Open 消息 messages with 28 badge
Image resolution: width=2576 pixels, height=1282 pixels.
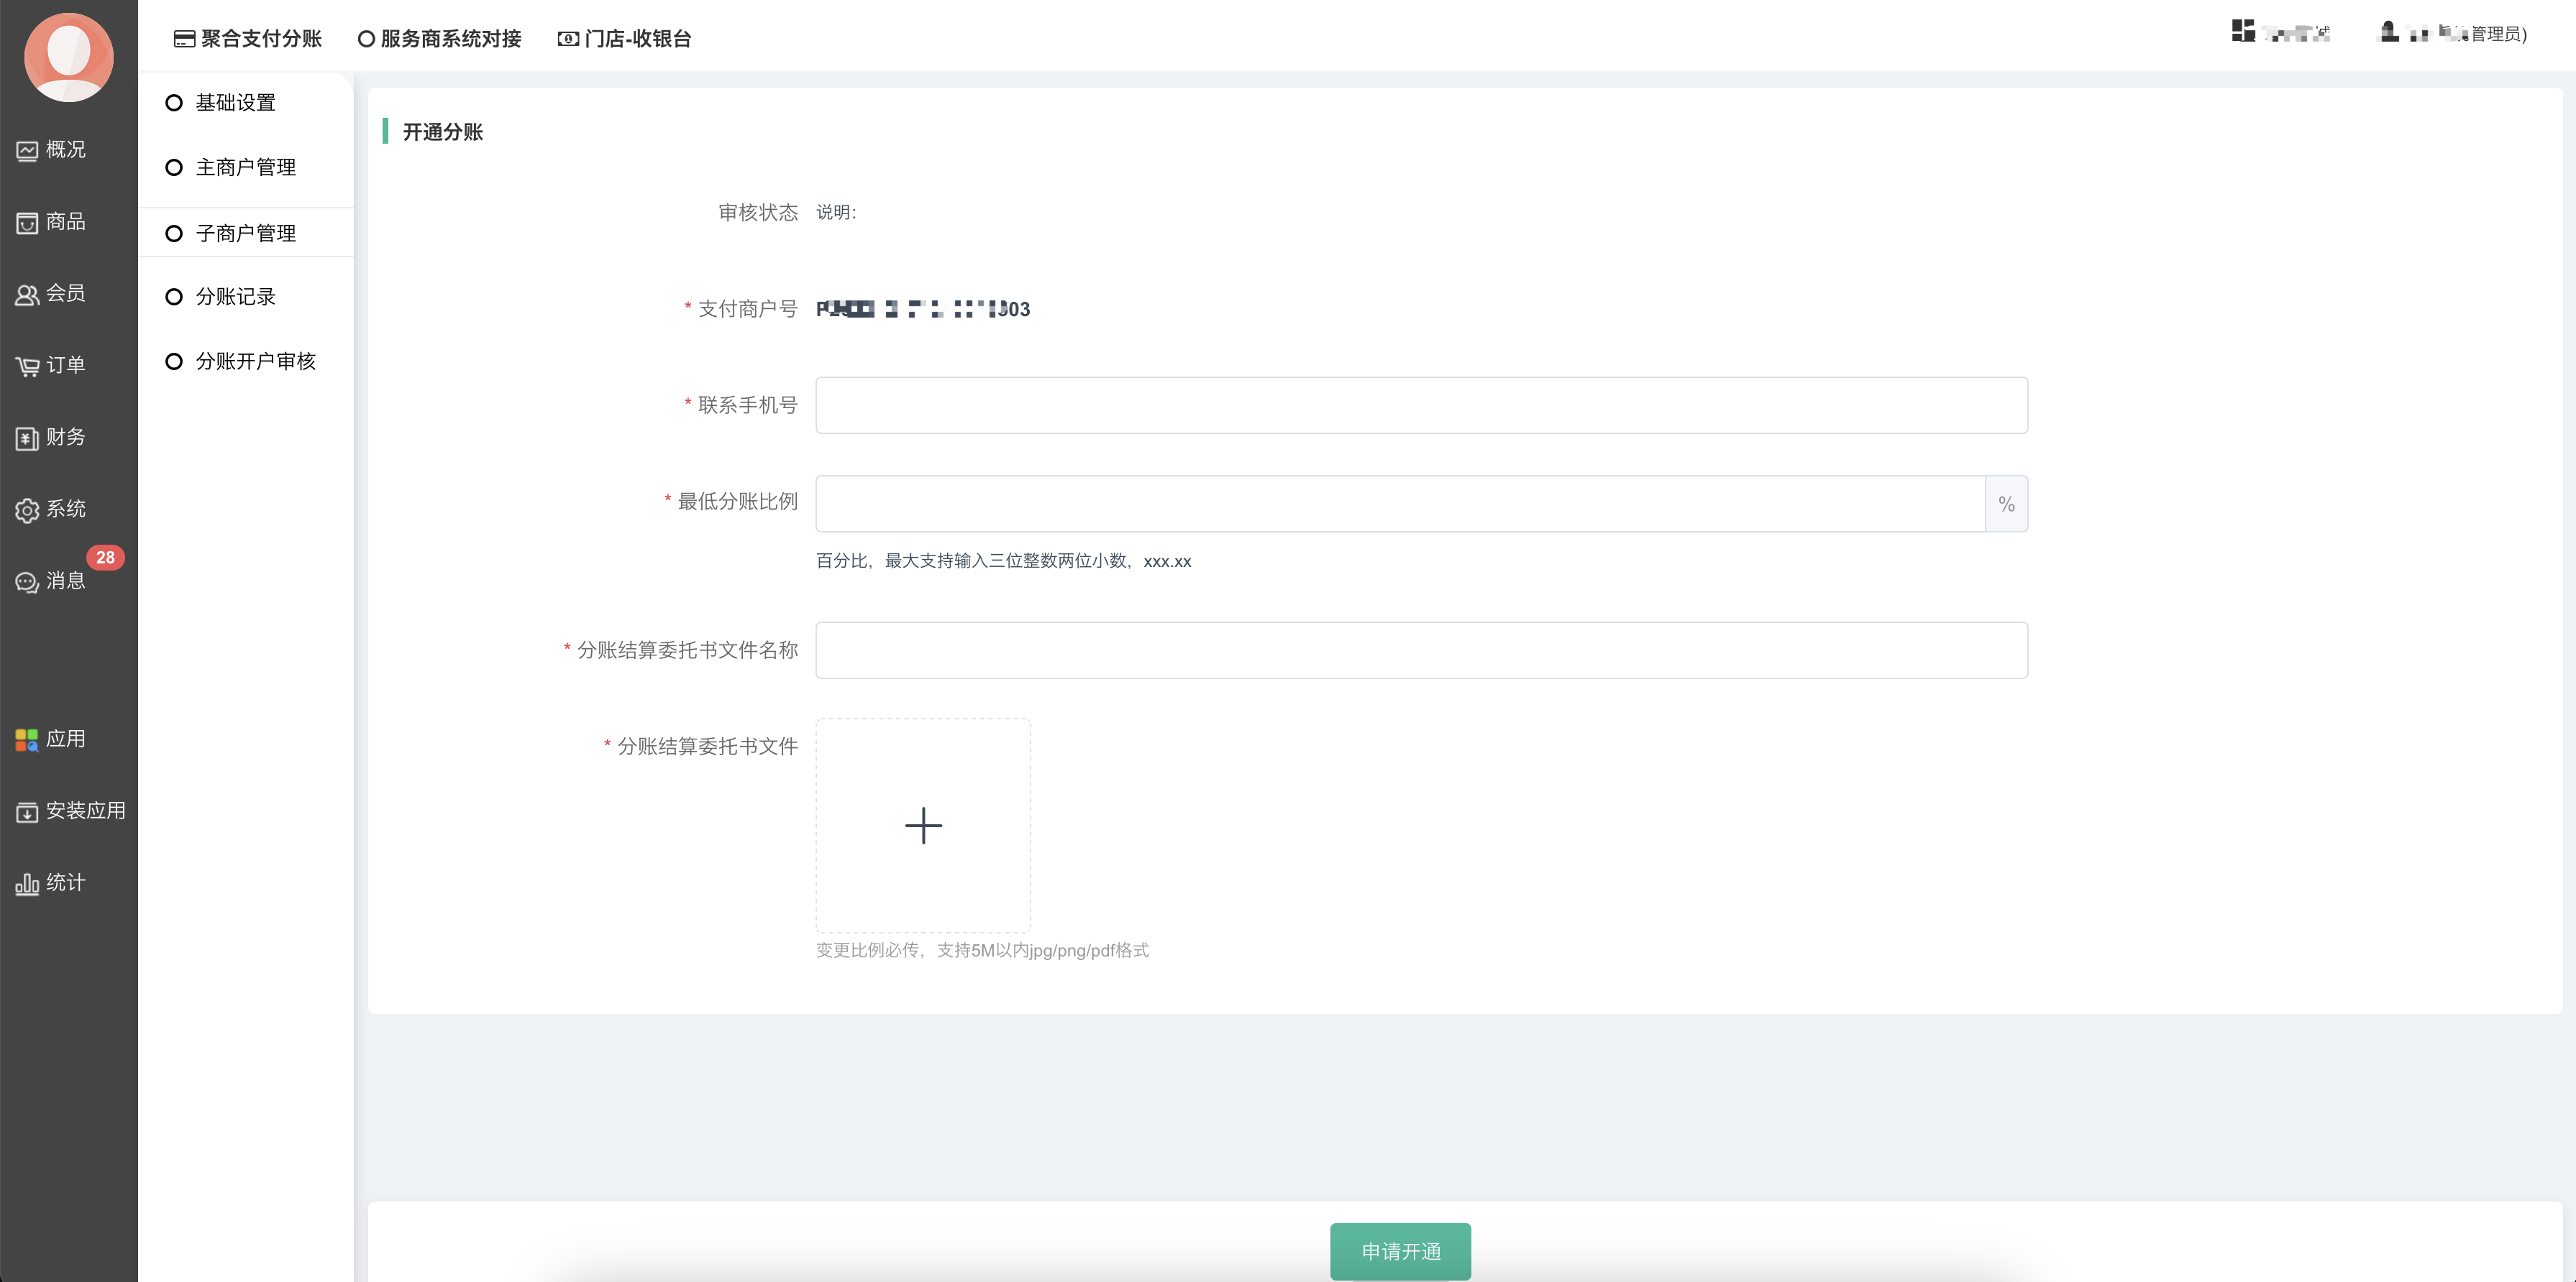point(52,581)
